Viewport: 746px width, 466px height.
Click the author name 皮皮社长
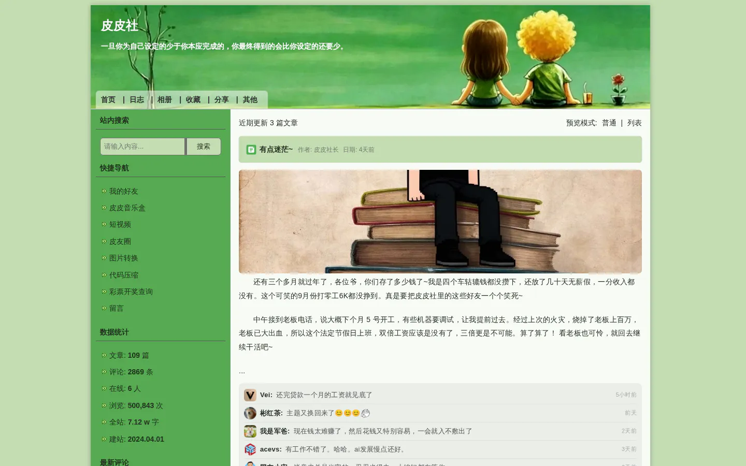[326, 150]
